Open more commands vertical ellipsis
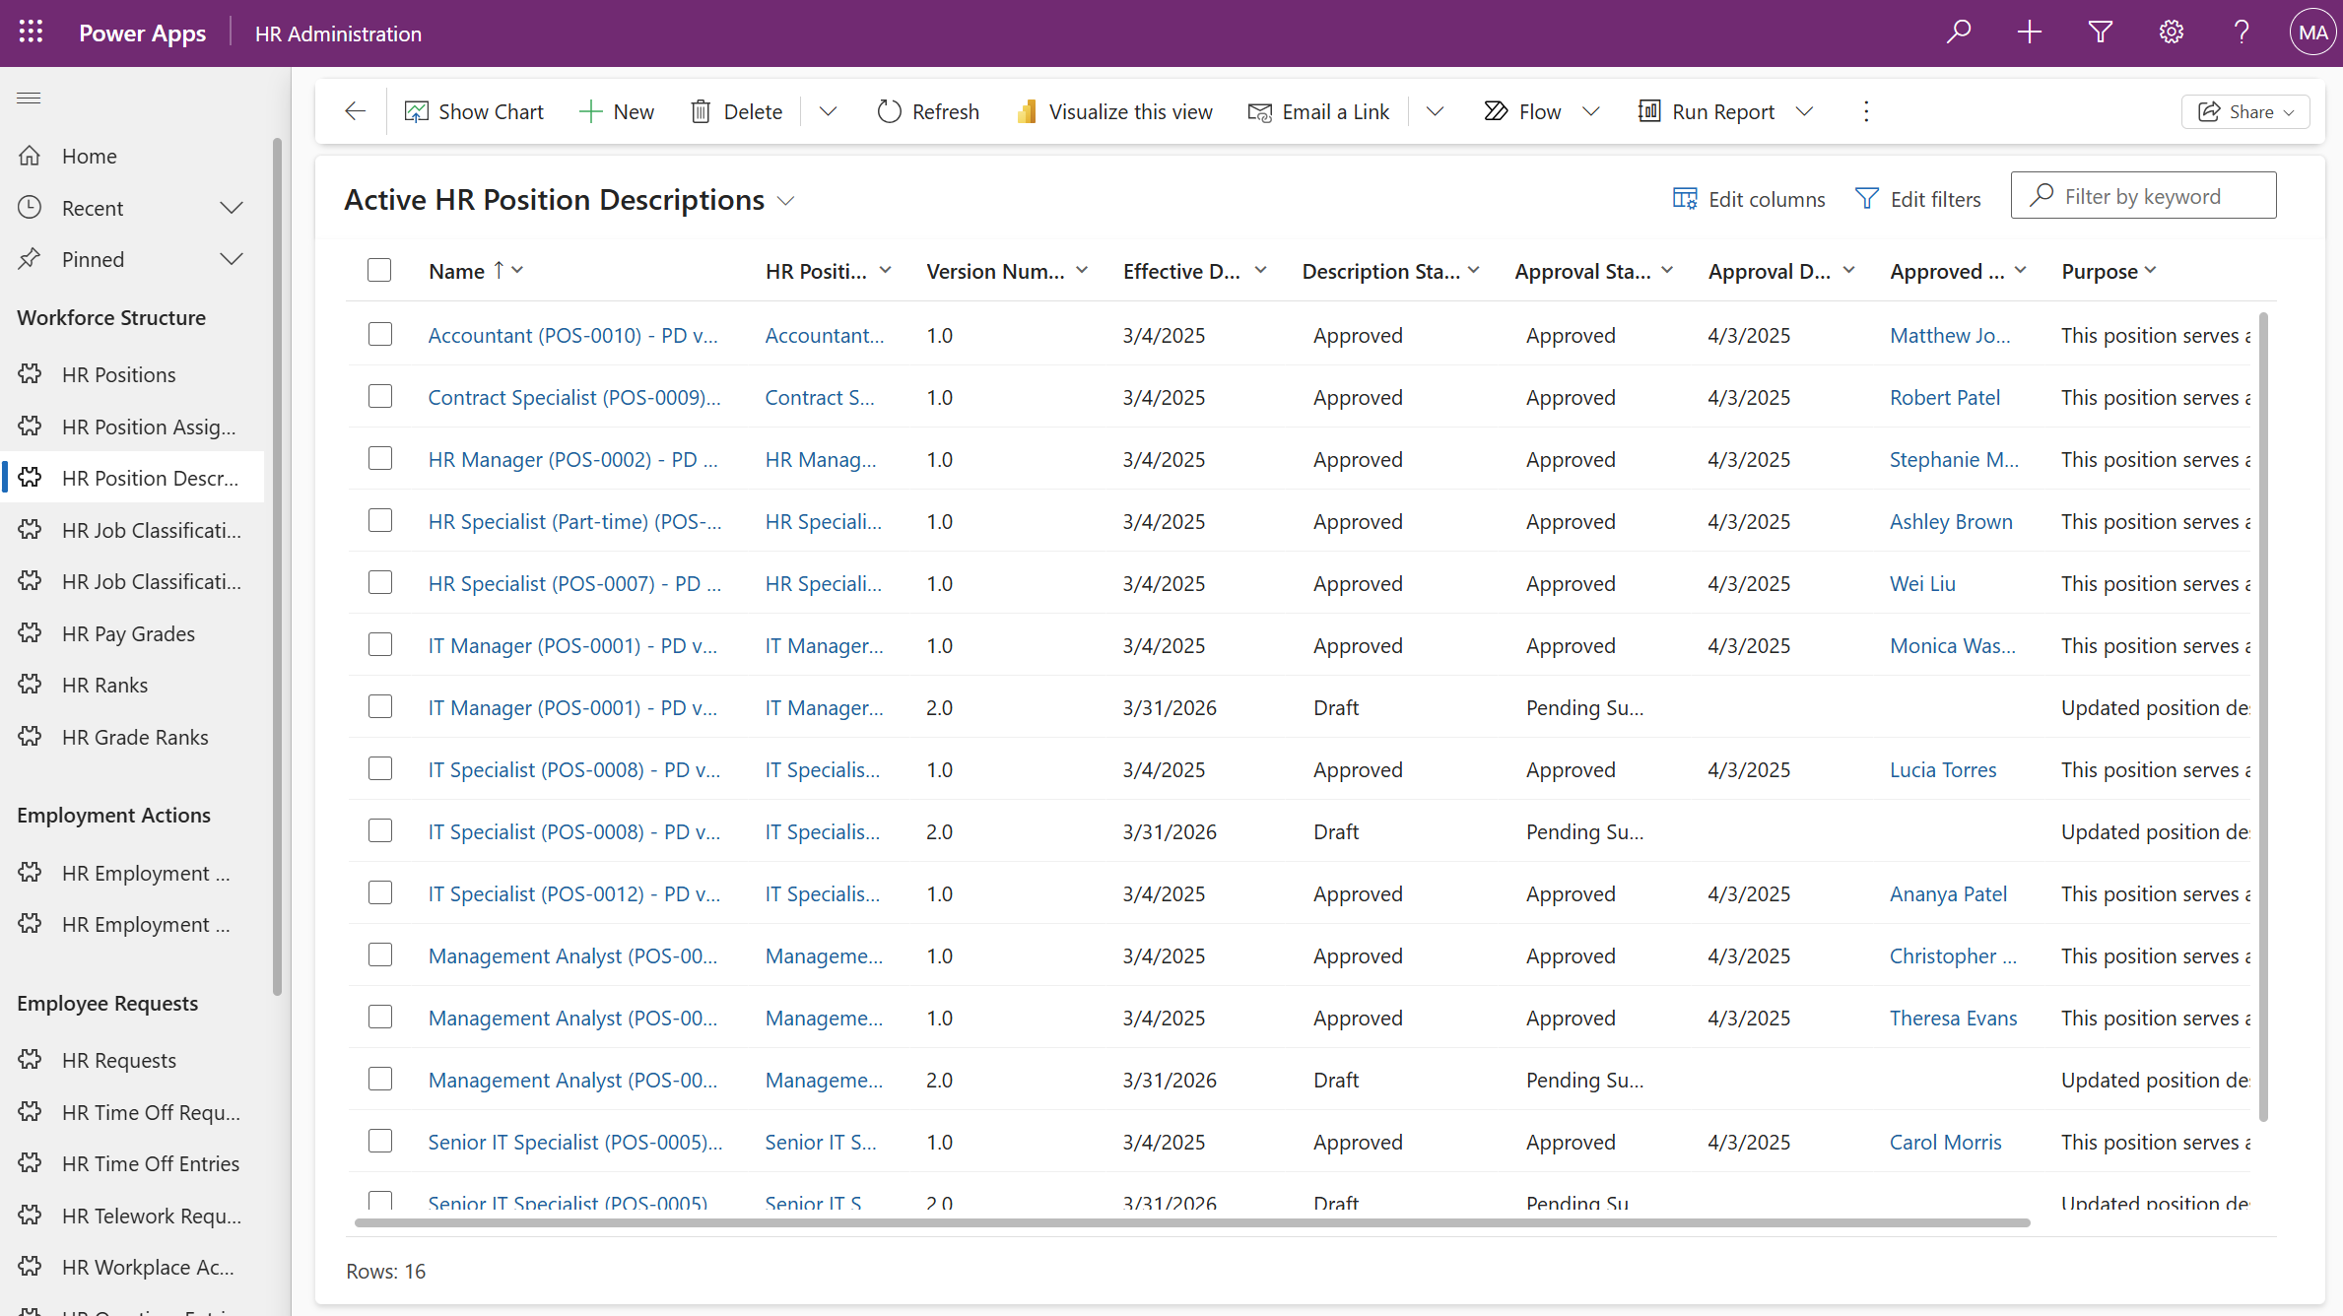2343x1316 pixels. click(x=1866, y=111)
